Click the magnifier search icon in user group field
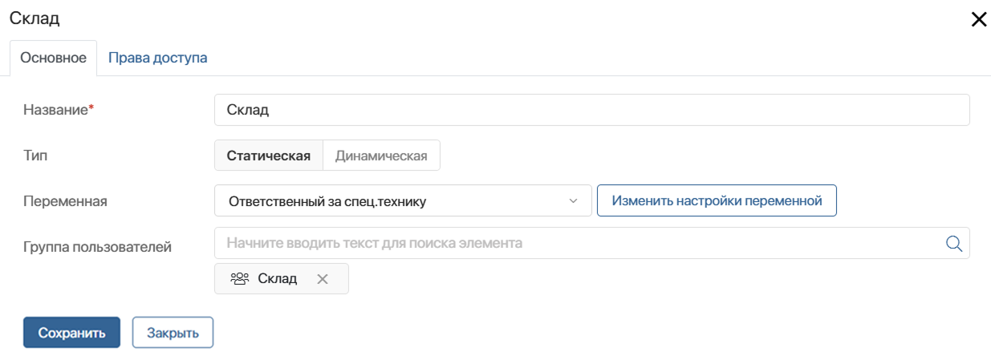This screenshot has height=352, width=991. 954,243
